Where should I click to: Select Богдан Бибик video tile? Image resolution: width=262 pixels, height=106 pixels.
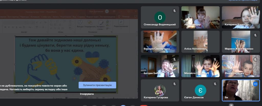tap(160, 66)
